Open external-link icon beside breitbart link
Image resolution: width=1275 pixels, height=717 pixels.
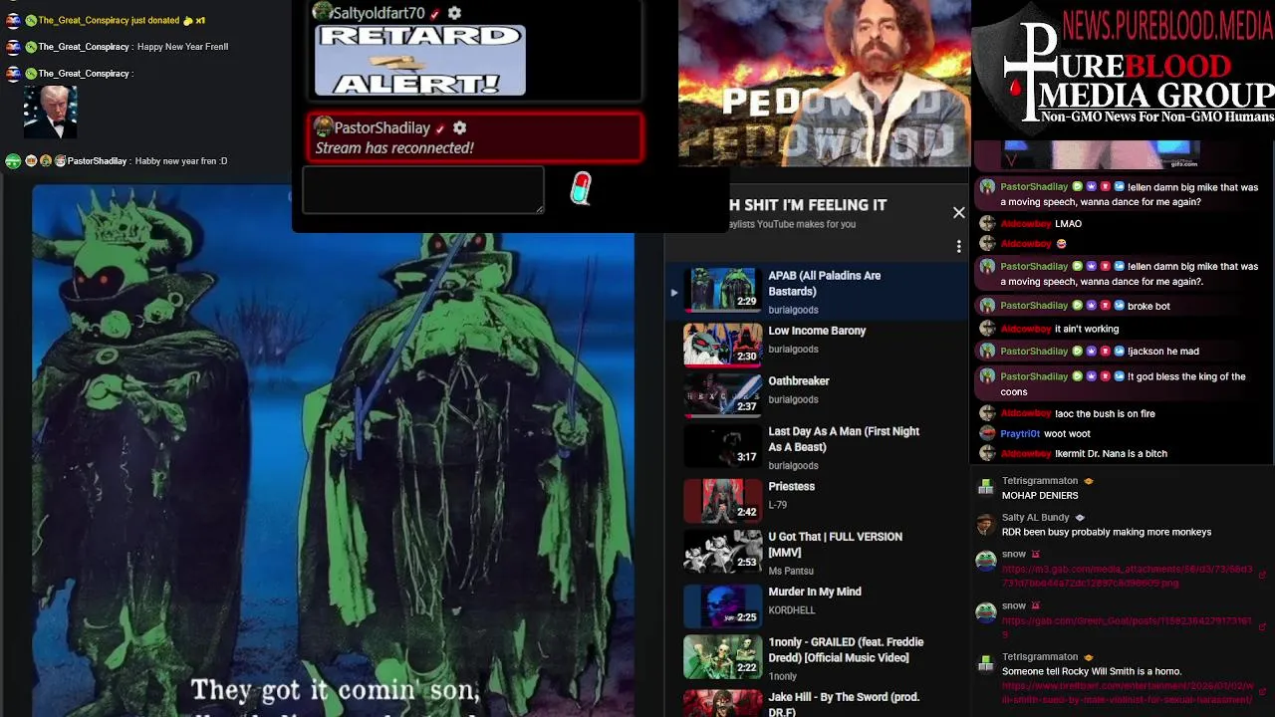(x=1262, y=693)
